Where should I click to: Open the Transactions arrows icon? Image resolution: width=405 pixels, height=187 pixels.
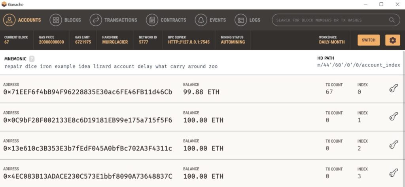[96, 20]
